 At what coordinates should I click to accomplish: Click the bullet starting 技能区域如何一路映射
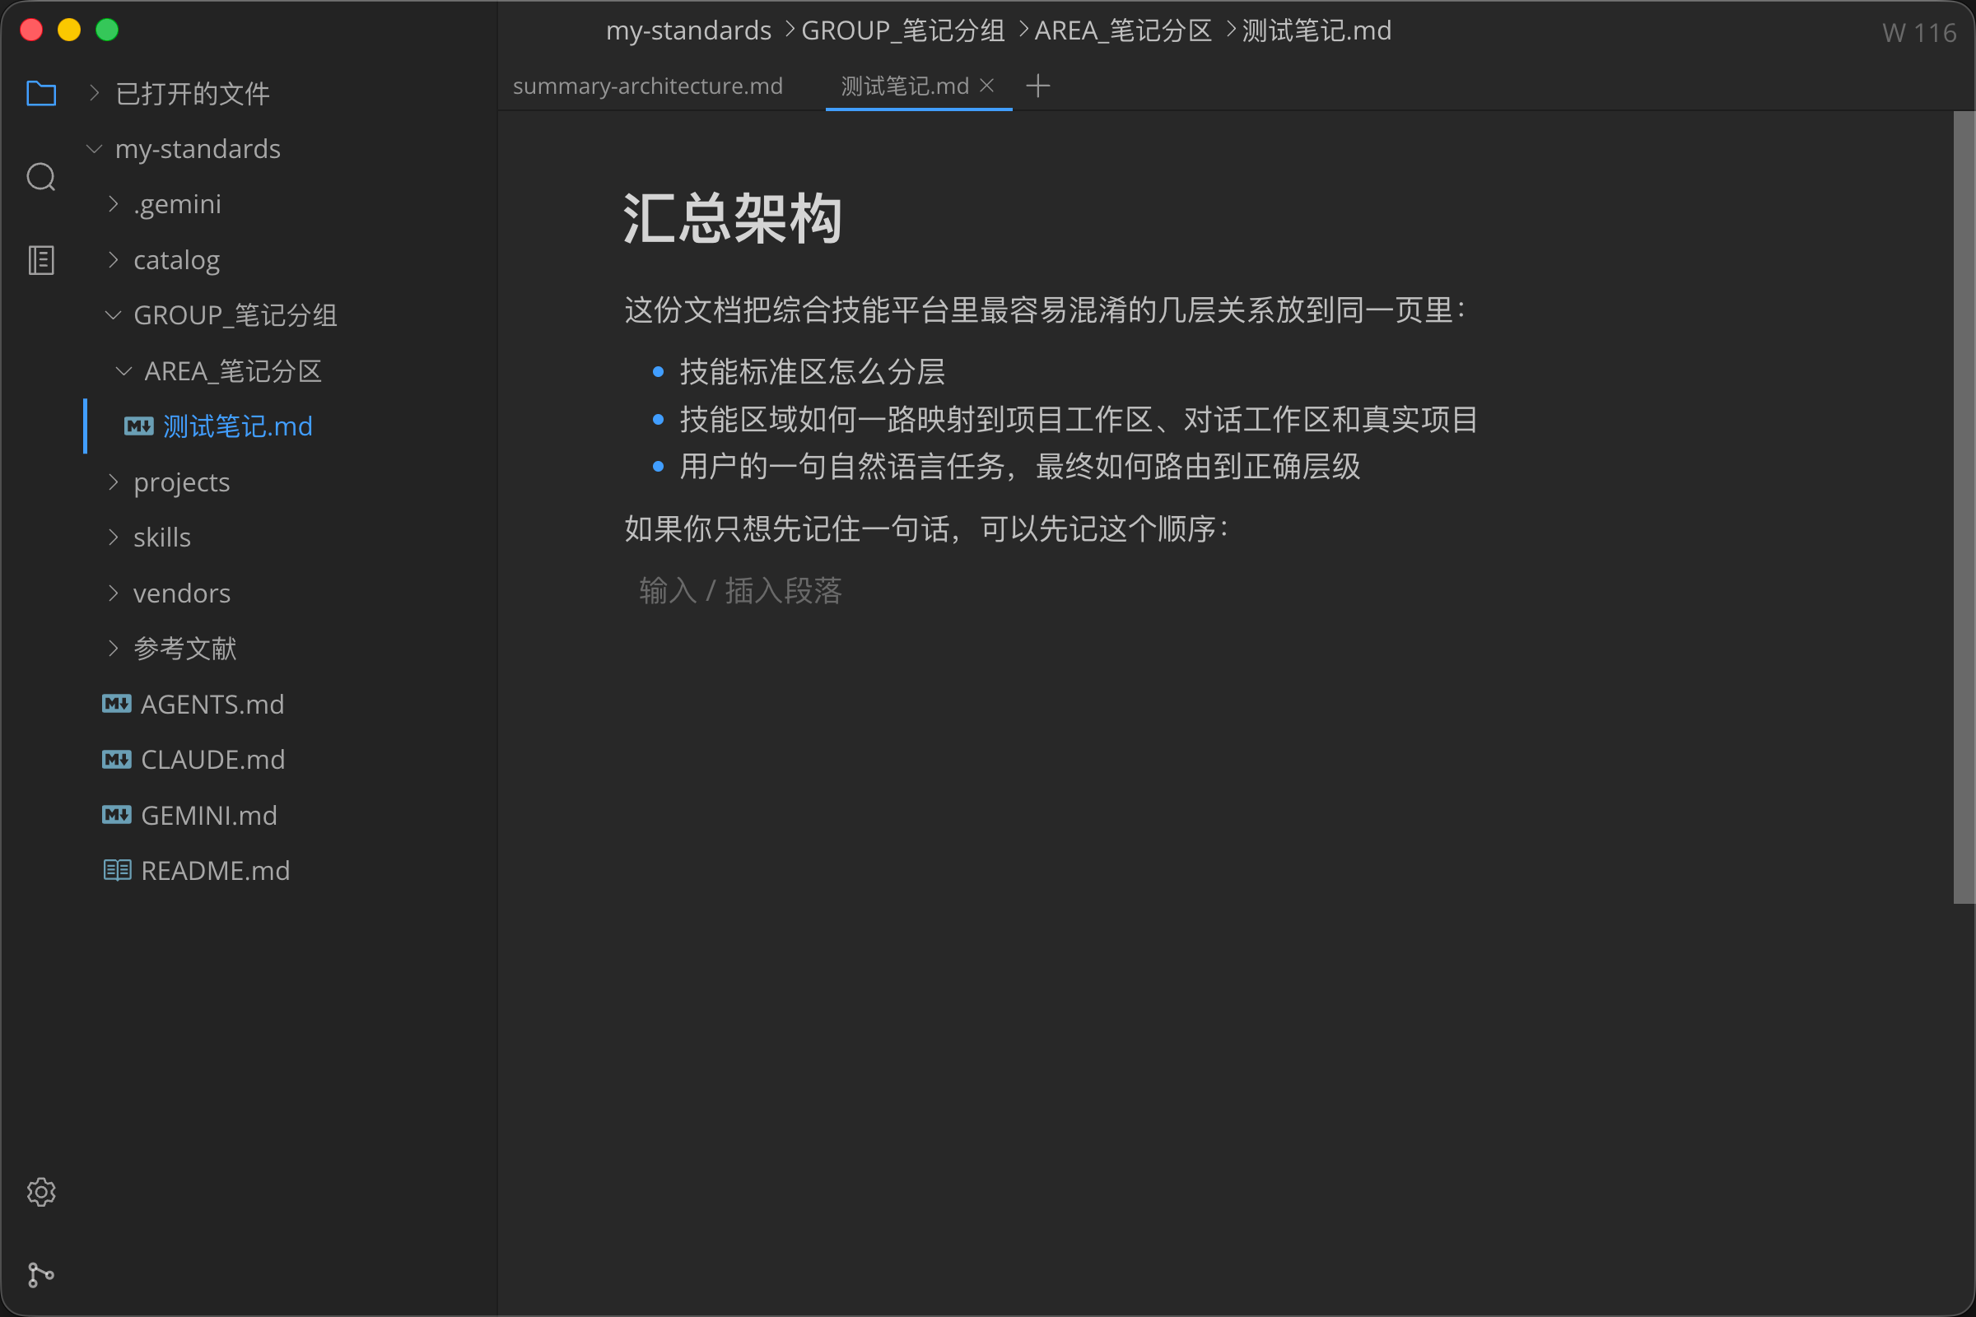[1079, 419]
